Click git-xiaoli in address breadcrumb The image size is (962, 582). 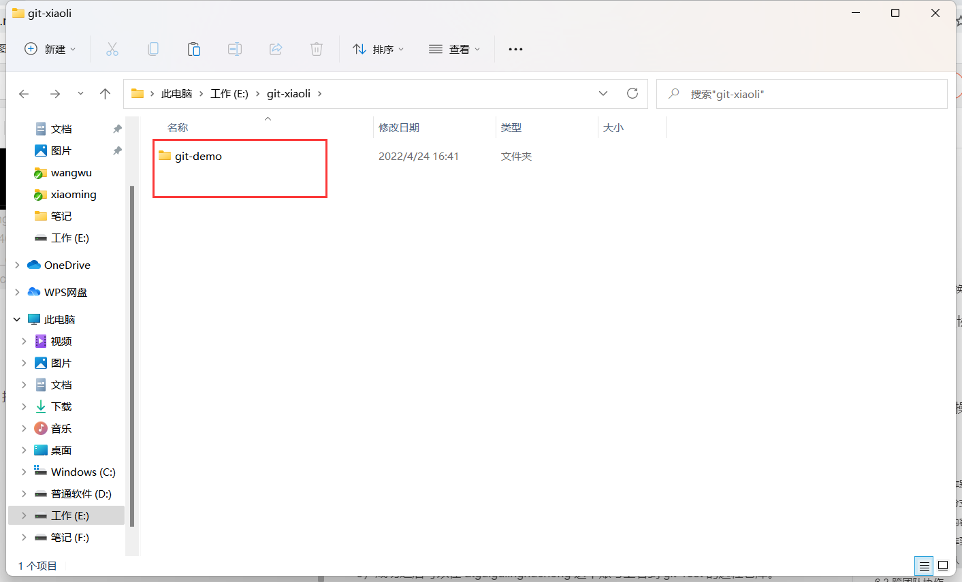click(289, 94)
